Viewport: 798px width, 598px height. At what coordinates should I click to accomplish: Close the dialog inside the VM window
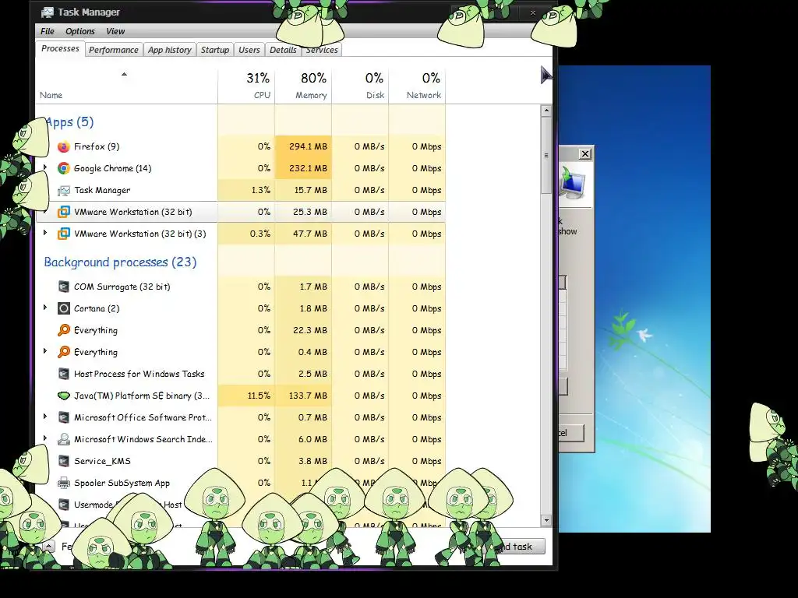coord(585,153)
